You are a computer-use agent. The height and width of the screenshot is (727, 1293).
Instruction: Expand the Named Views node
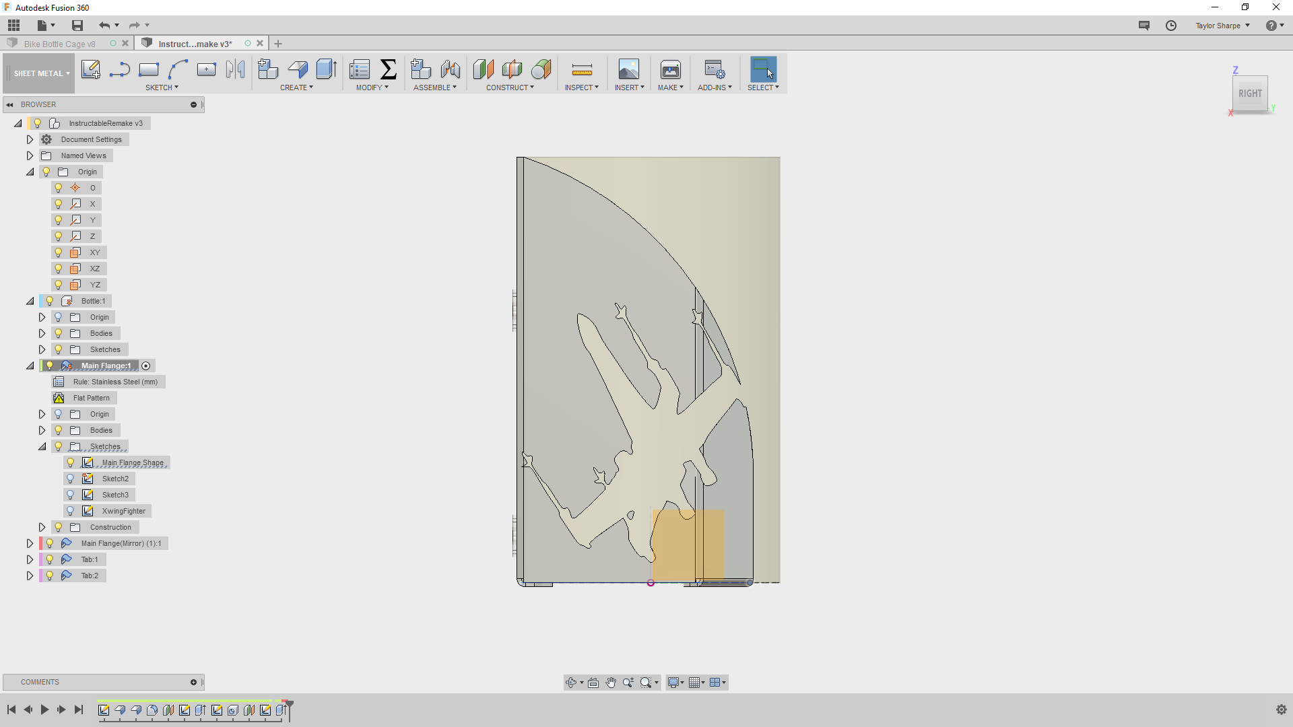coord(30,155)
